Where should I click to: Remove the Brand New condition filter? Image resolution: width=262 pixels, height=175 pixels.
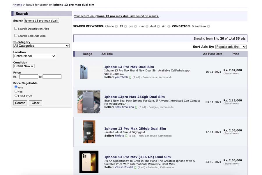tap(208, 27)
